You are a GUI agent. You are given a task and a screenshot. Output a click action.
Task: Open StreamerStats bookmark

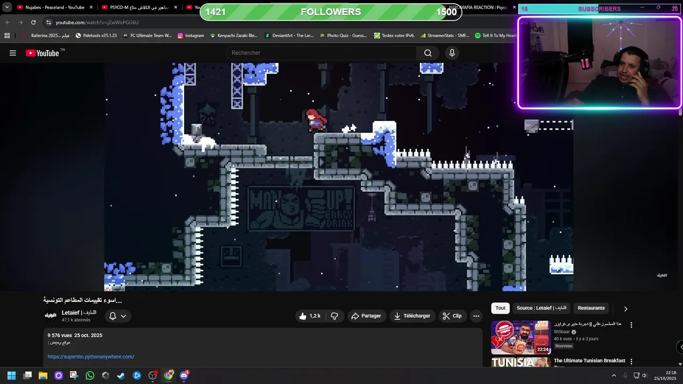444,36
